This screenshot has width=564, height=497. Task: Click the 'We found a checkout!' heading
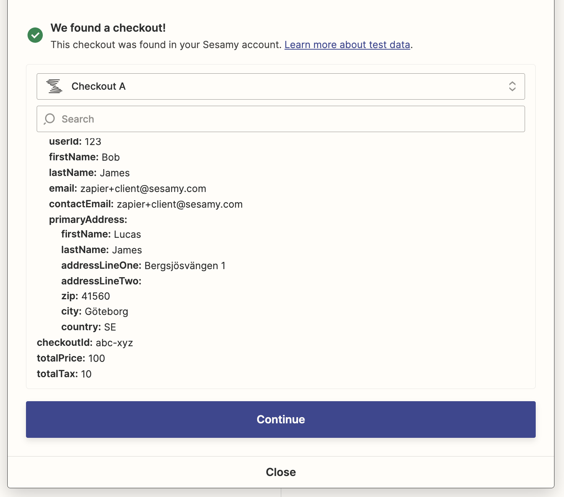[x=108, y=28]
